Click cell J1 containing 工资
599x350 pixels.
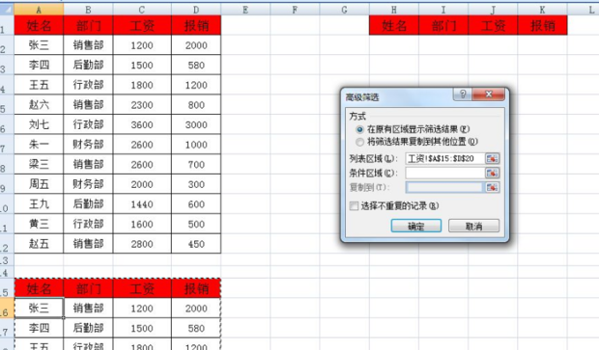493,25
